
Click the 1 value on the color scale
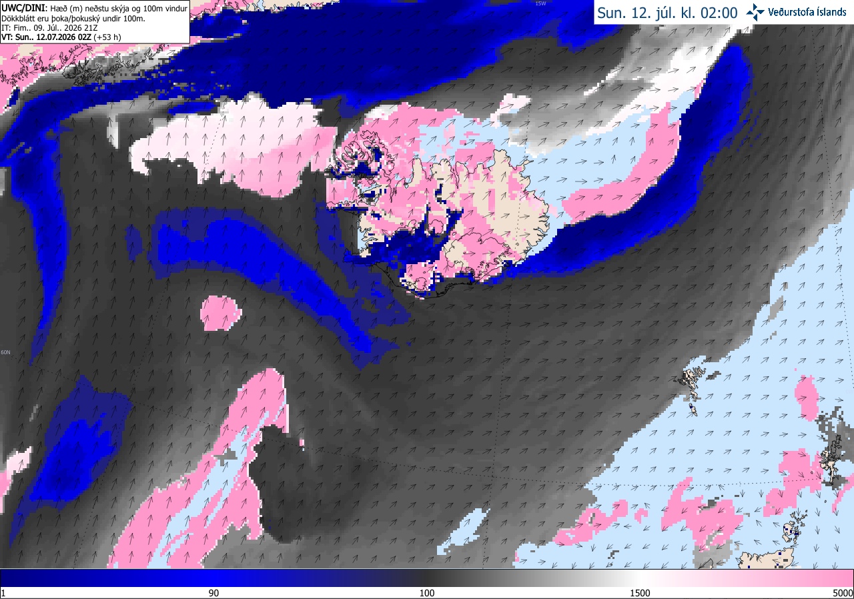point(3,593)
